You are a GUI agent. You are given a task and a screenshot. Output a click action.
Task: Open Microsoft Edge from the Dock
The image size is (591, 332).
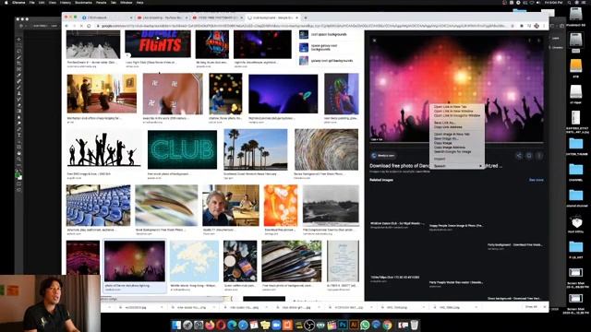click(x=232, y=325)
